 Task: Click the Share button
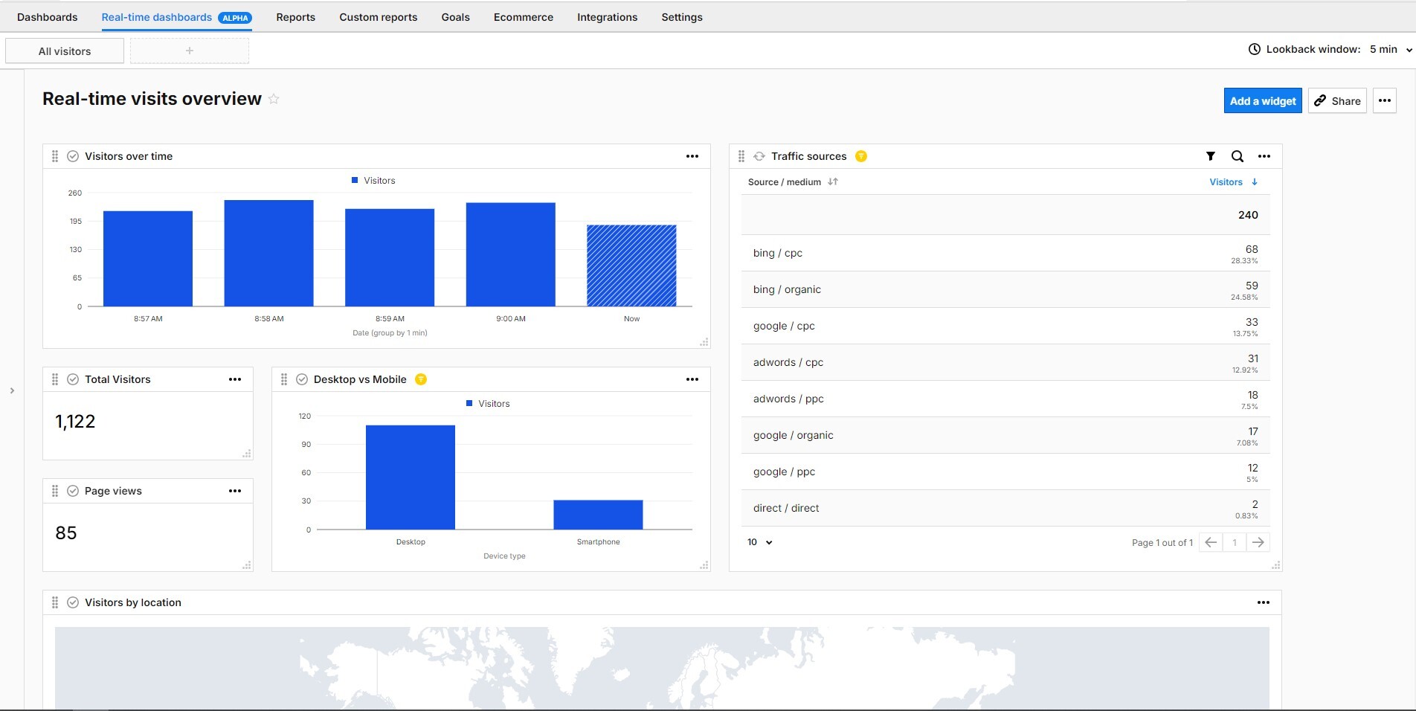[x=1336, y=100]
